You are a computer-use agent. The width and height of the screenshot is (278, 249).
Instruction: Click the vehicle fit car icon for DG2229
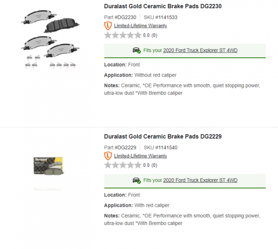click(136, 180)
